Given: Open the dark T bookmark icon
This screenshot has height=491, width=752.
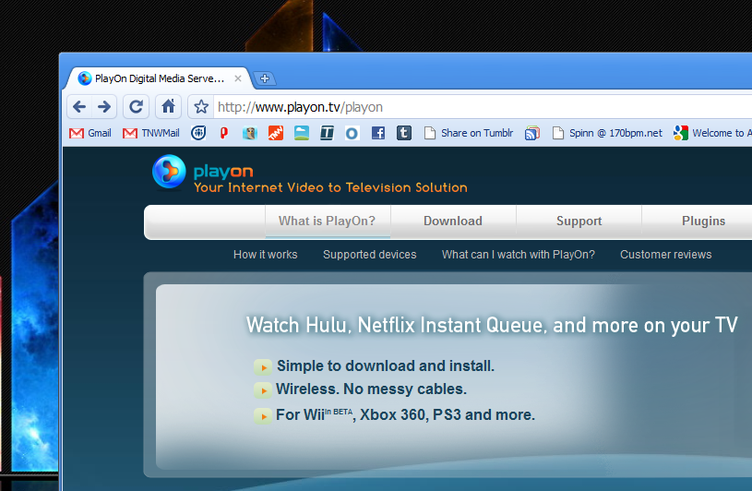Looking at the screenshot, I should click(327, 133).
